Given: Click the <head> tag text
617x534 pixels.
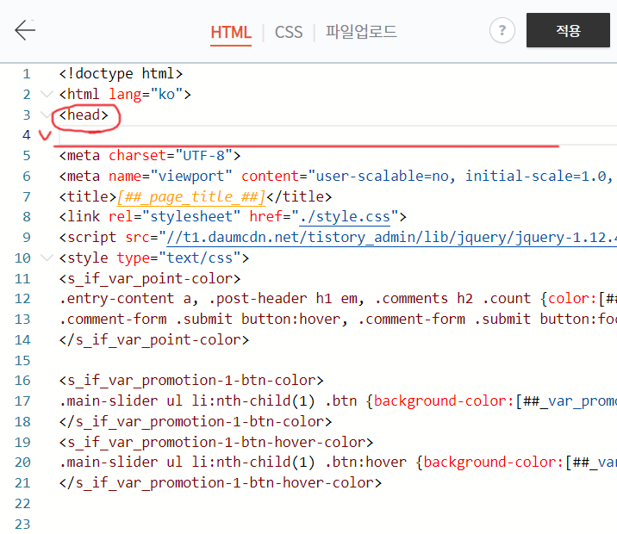Looking at the screenshot, I should (x=84, y=115).
